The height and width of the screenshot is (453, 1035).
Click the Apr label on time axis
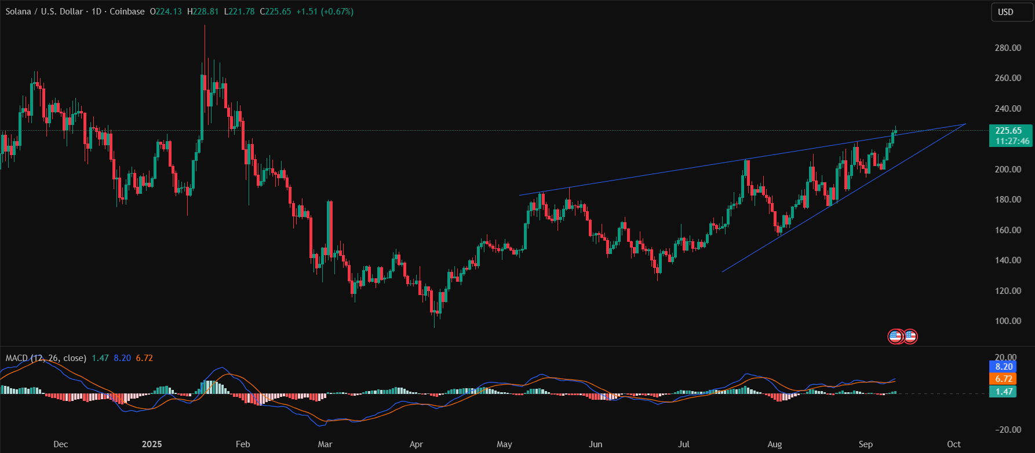tap(416, 444)
